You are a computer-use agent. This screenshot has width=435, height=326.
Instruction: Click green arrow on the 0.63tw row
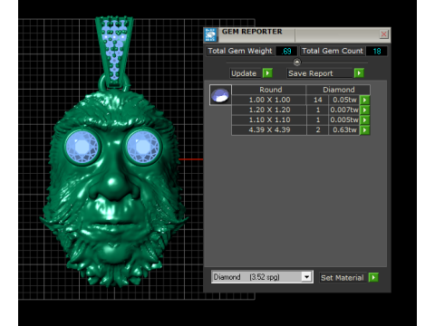[365, 129]
